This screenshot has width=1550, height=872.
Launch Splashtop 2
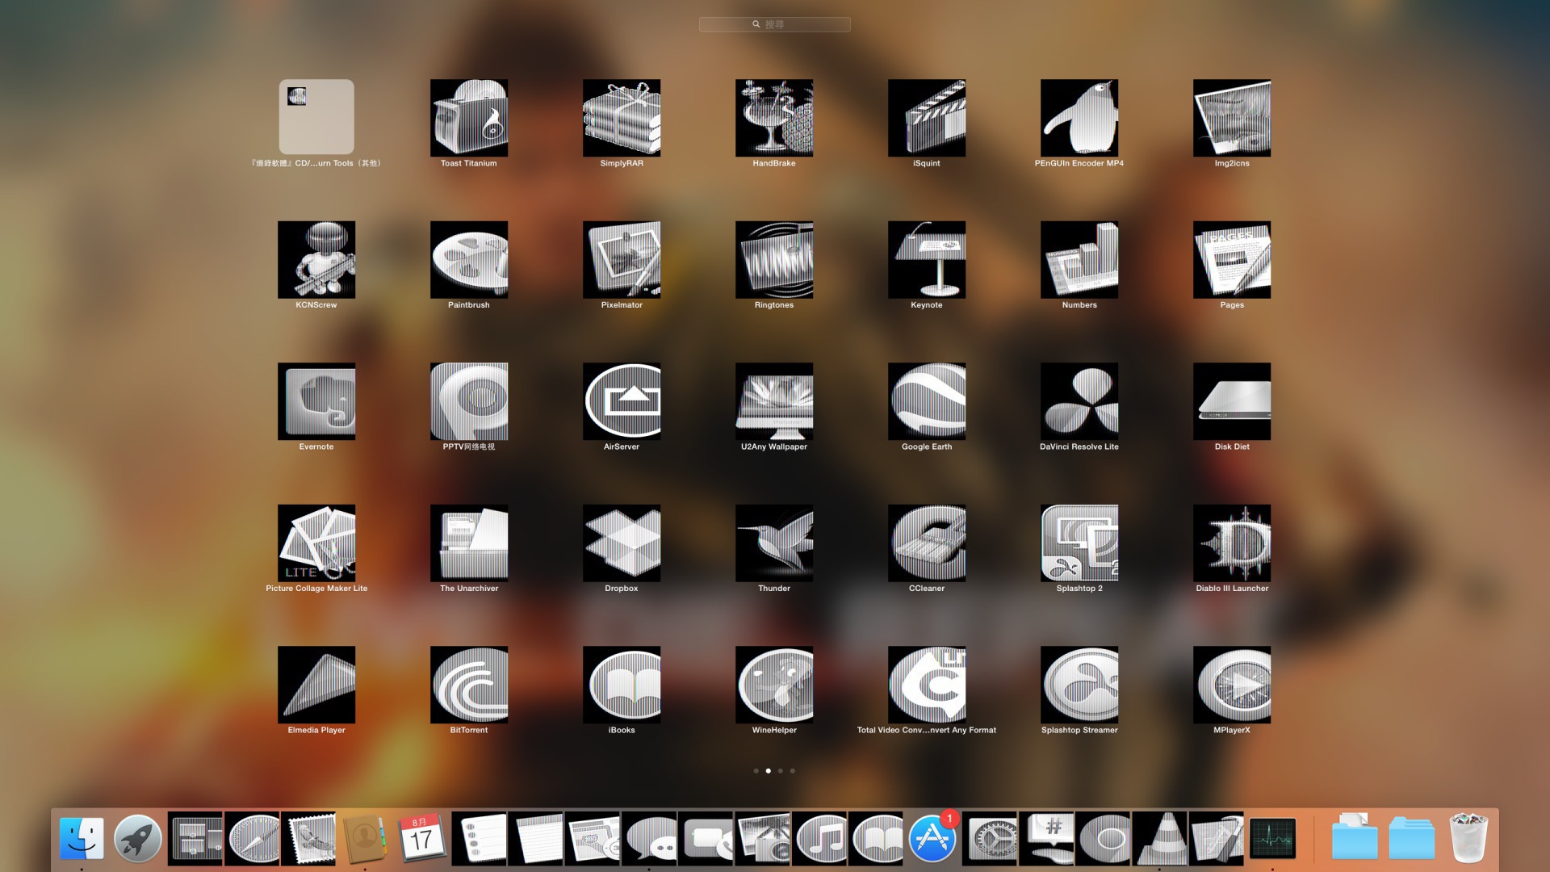coord(1079,543)
